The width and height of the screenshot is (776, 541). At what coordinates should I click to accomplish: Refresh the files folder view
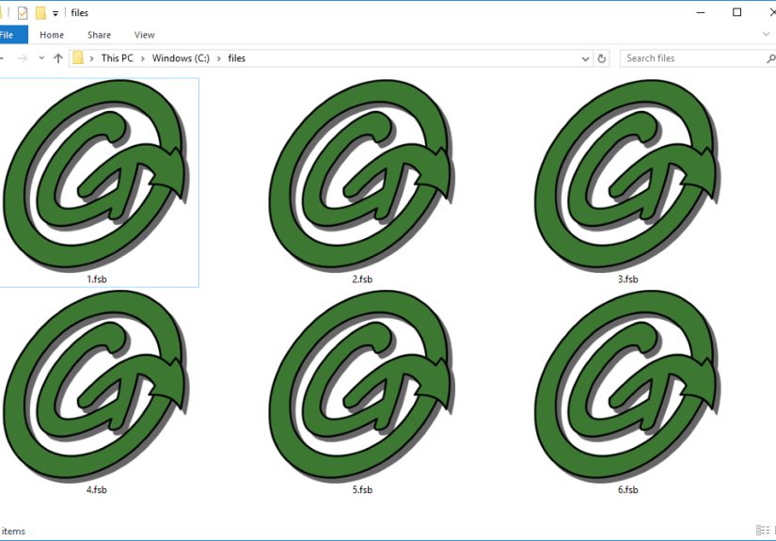602,58
